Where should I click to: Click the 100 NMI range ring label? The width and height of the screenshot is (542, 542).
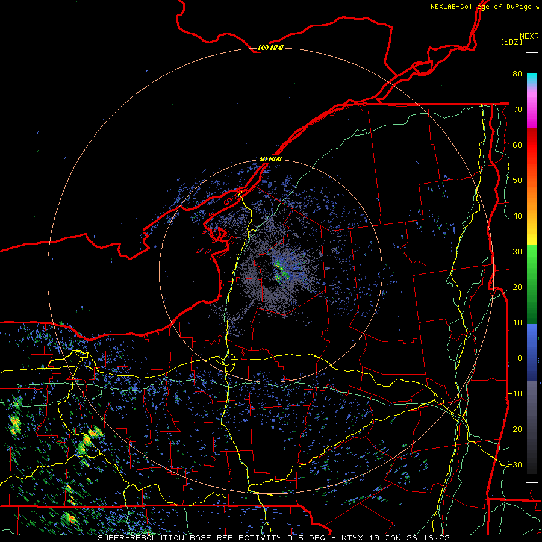coord(270,48)
